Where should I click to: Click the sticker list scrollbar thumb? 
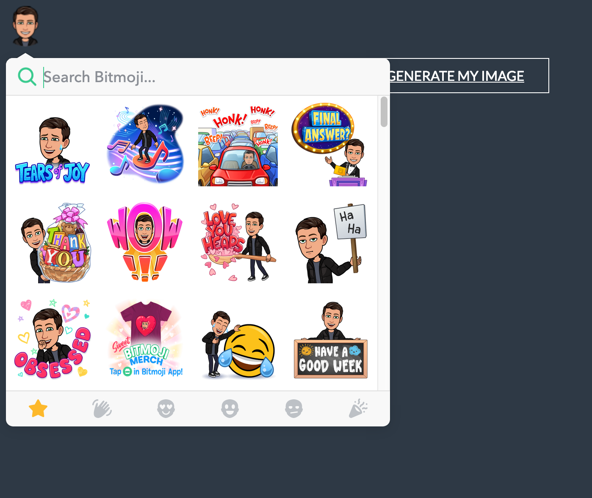point(384,112)
